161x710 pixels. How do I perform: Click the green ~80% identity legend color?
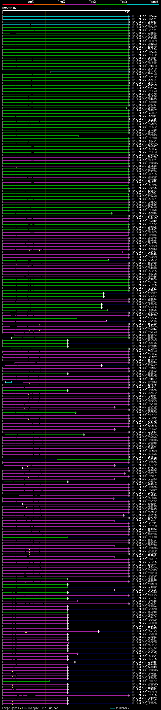112,5
